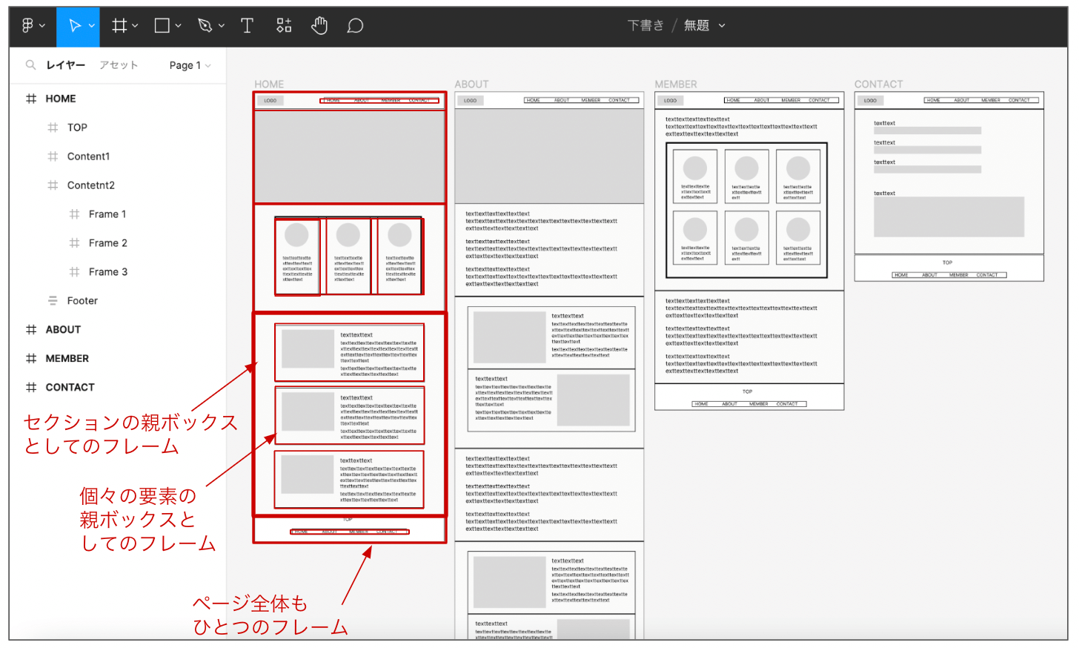This screenshot has width=1079, height=648.
Task: Click frame icon beside Frame 1 layer
Action: (74, 214)
